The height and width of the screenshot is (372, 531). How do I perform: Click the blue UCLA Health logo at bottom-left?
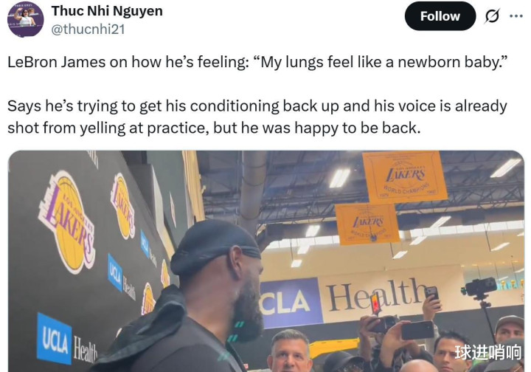[67, 340]
